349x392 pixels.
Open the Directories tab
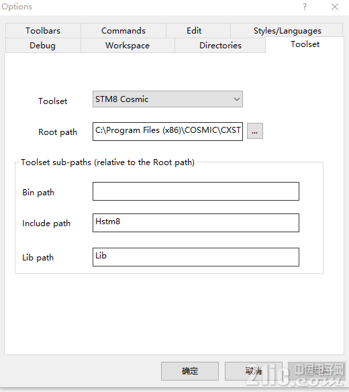click(220, 45)
